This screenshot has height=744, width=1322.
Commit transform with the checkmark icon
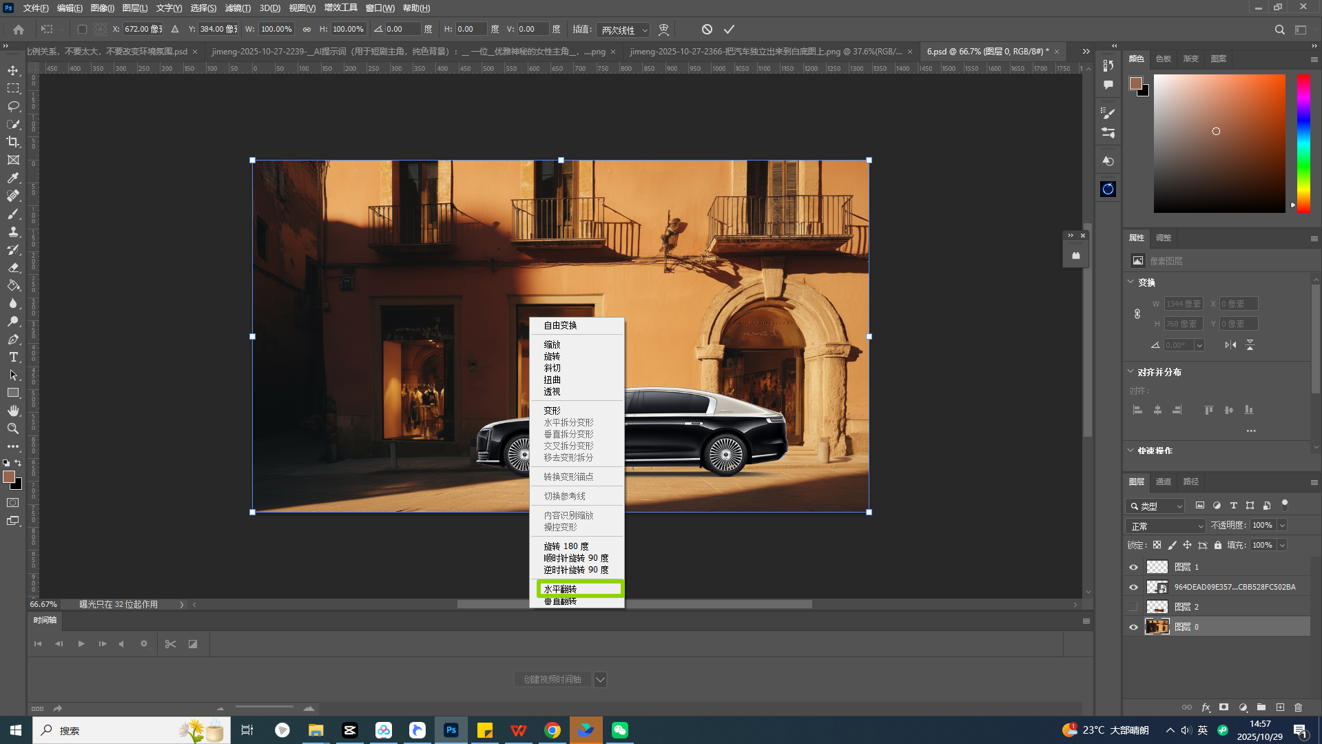(x=729, y=29)
